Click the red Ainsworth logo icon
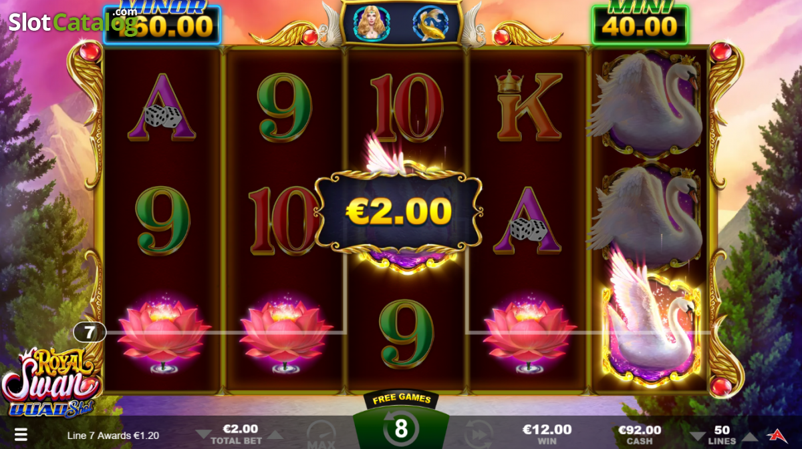The width and height of the screenshot is (802, 449). pyautogui.click(x=777, y=435)
